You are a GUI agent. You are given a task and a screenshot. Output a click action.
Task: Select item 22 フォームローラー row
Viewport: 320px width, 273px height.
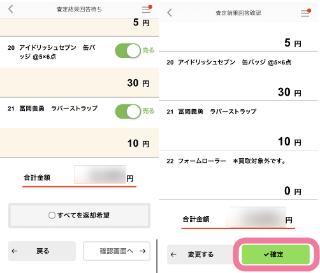coord(238,175)
